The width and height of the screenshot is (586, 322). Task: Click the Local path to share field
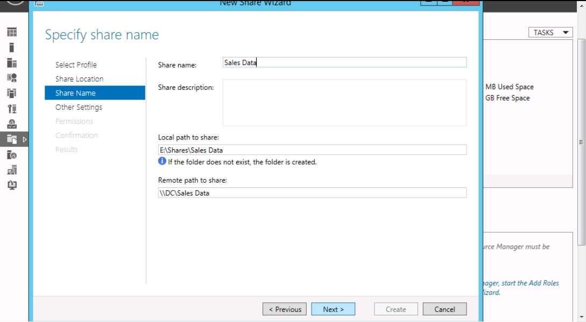312,150
